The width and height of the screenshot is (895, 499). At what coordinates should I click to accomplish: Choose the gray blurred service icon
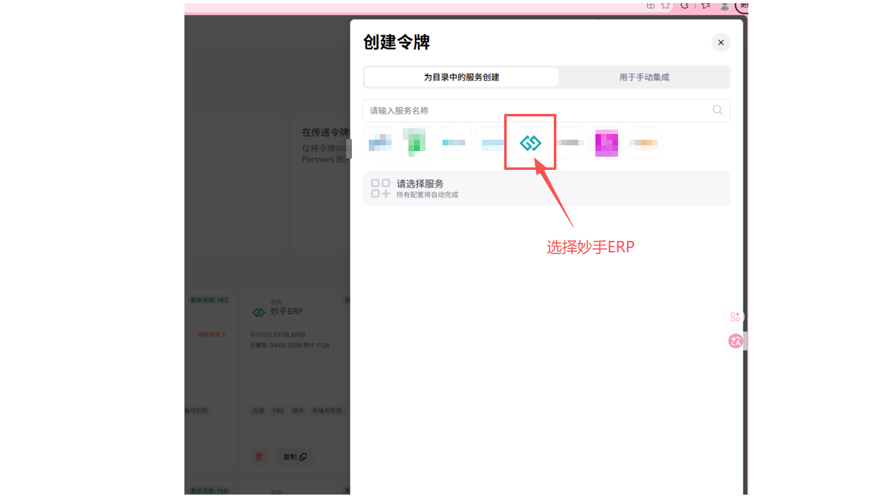coord(569,143)
